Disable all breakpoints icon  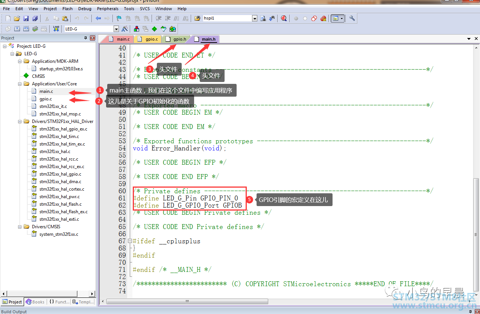(314, 18)
